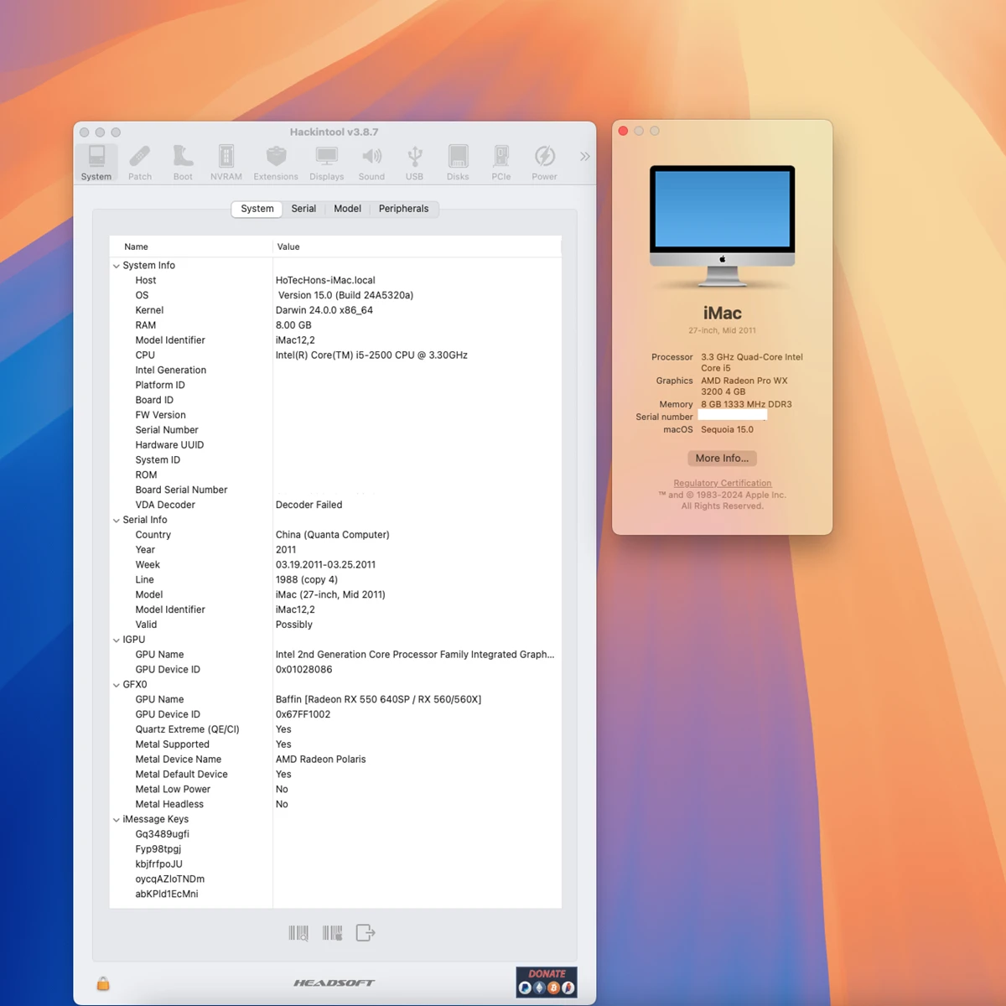This screenshot has width=1006, height=1006.
Task: Open the PCIe section
Action: click(x=501, y=162)
